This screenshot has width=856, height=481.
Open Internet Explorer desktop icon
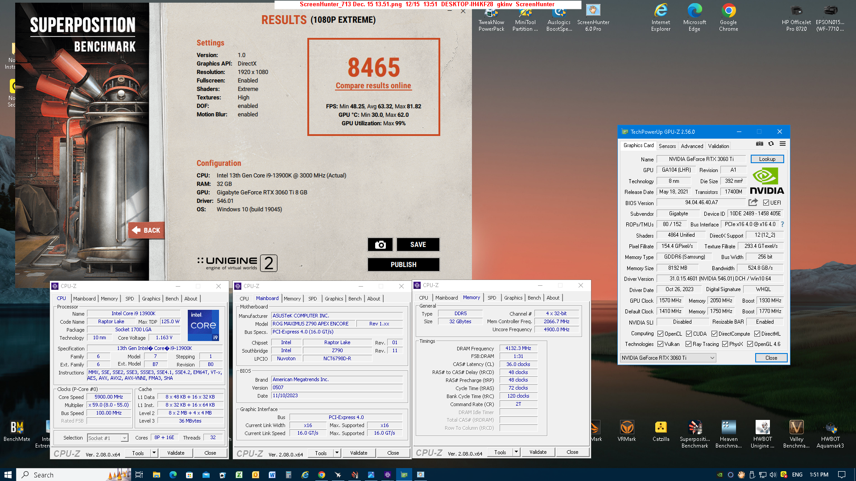(x=661, y=18)
